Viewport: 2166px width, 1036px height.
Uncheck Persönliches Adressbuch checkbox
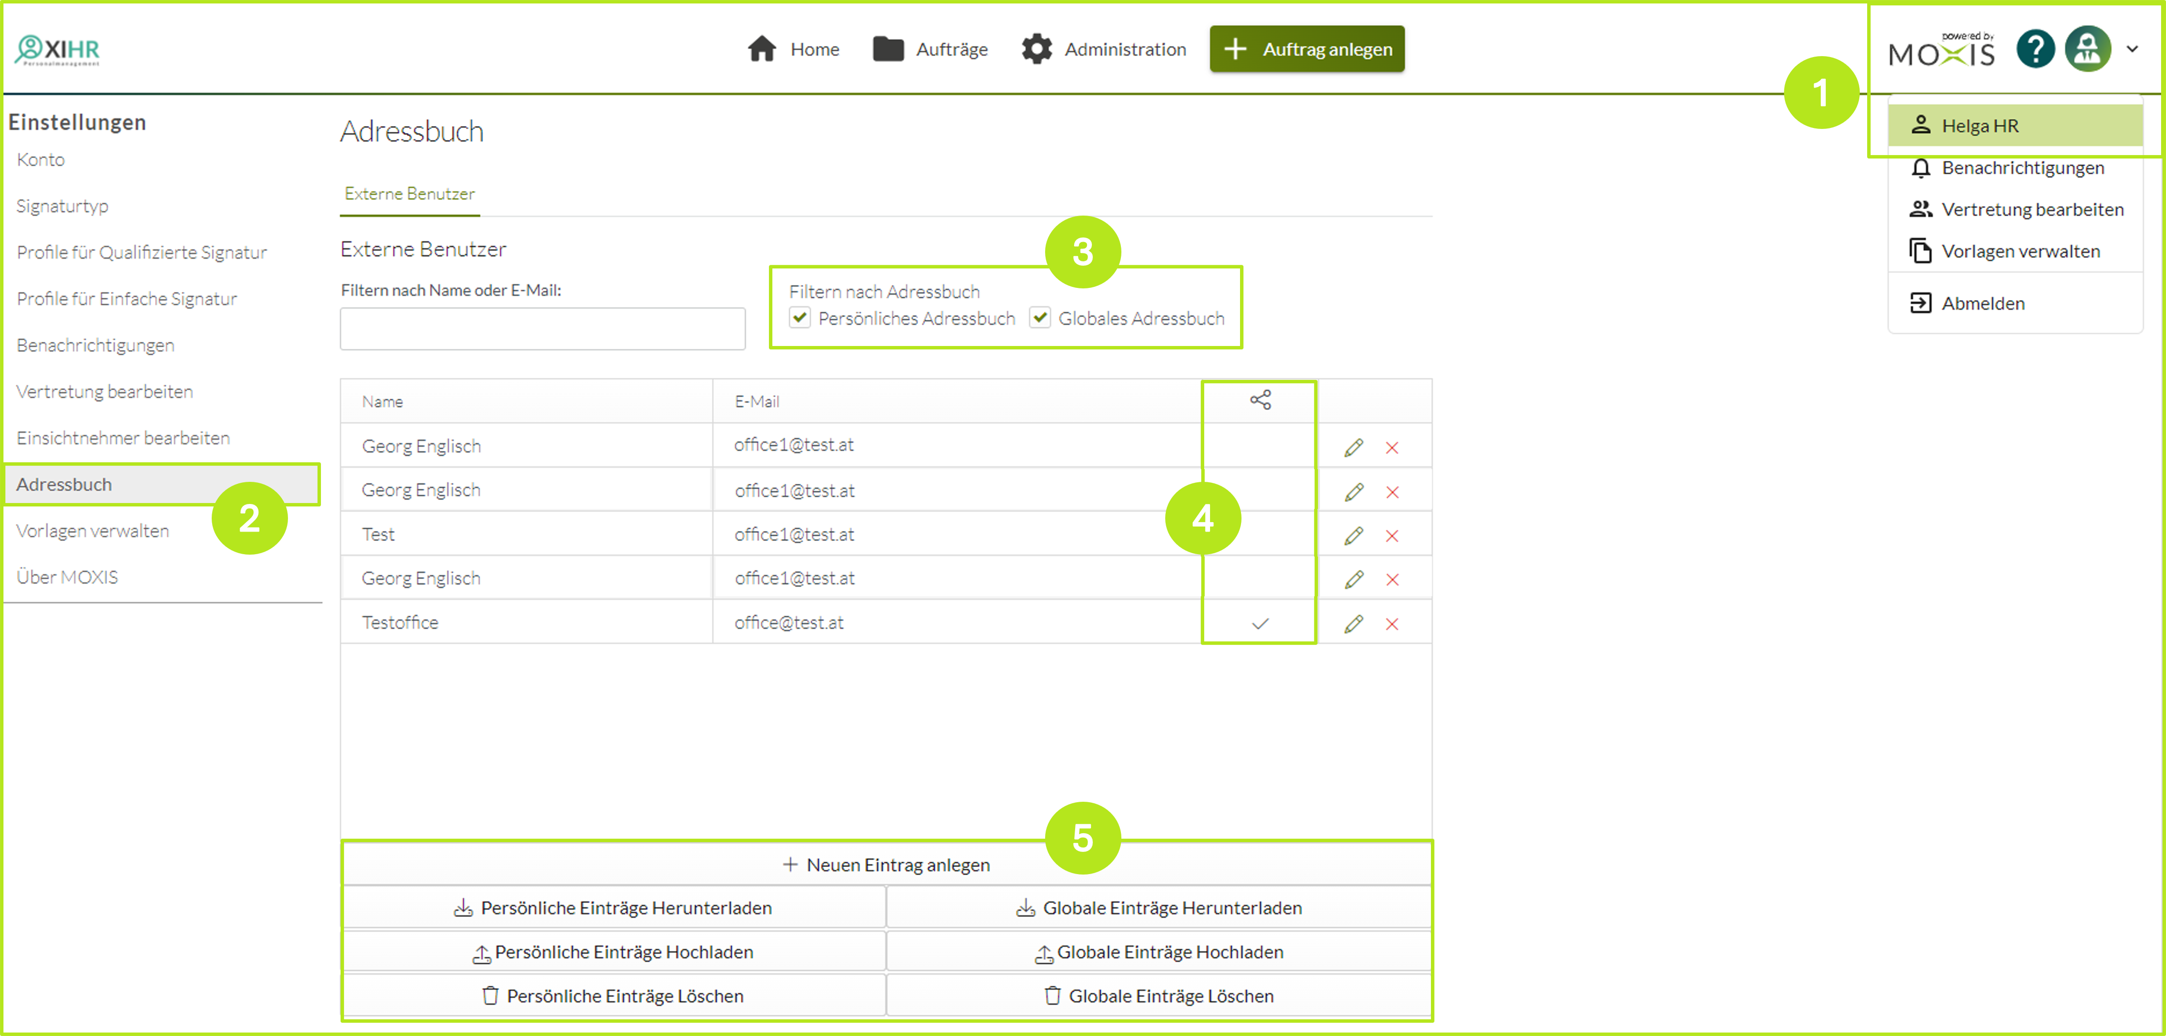point(799,318)
